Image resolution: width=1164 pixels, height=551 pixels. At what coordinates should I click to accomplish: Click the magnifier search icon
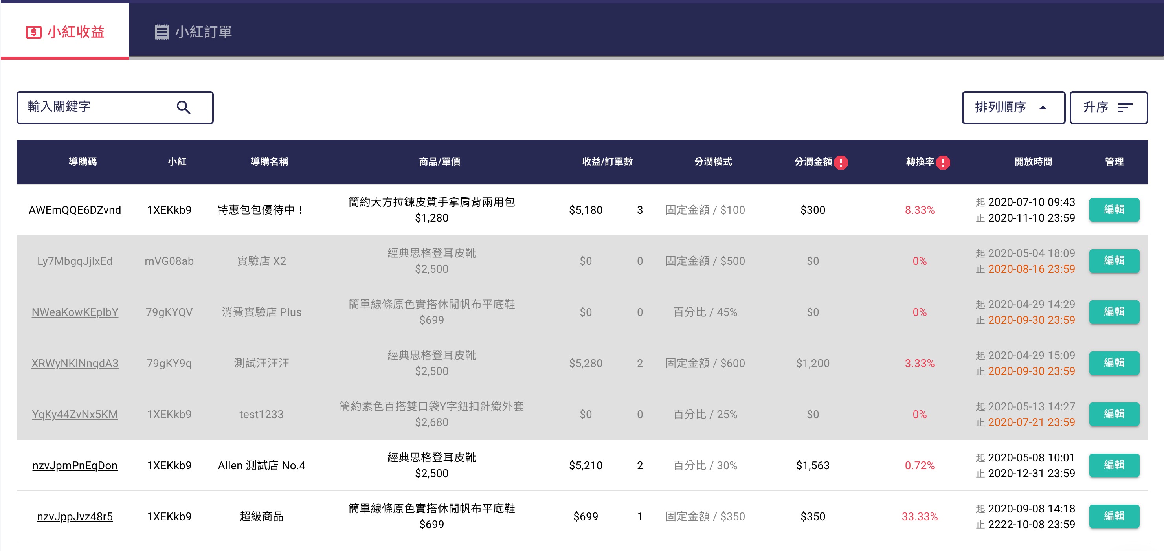click(x=184, y=107)
